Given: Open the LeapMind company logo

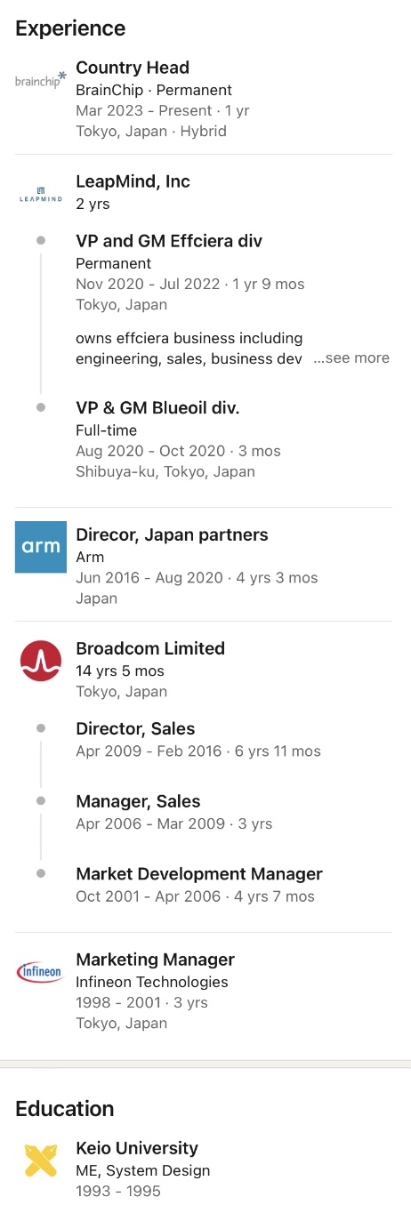Looking at the screenshot, I should pos(41,193).
